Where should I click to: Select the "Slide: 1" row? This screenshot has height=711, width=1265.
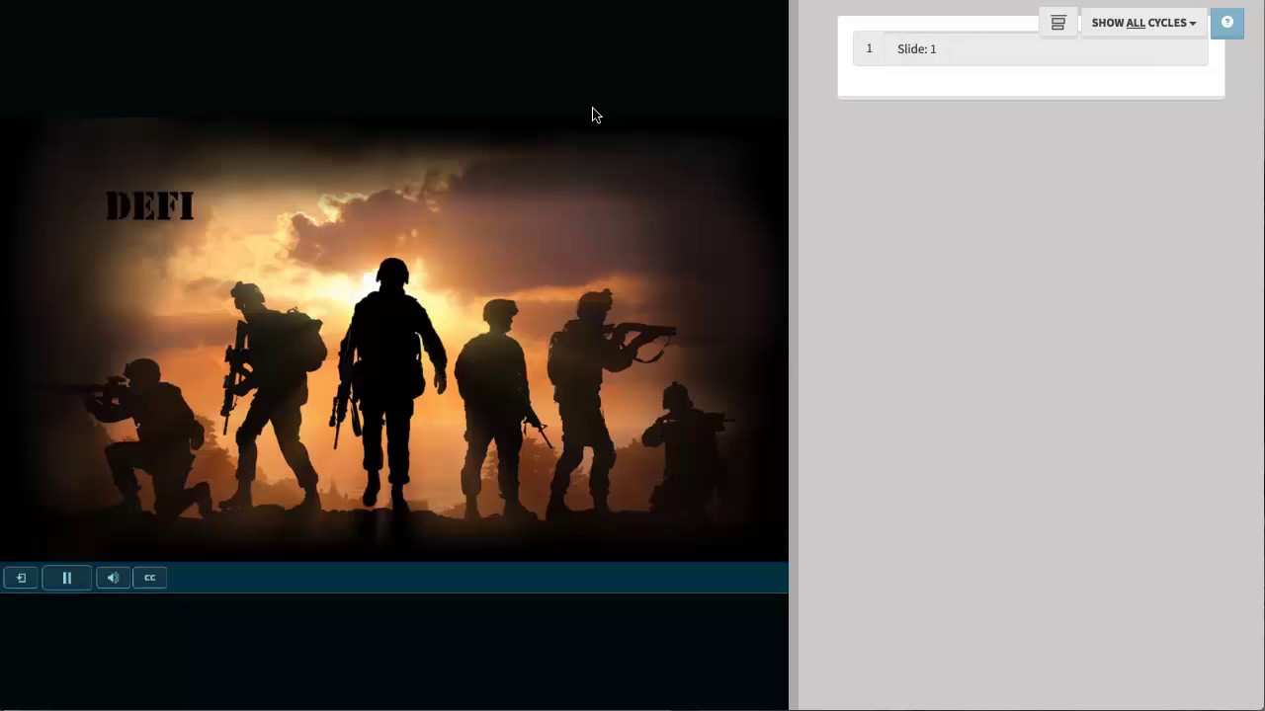1030,48
